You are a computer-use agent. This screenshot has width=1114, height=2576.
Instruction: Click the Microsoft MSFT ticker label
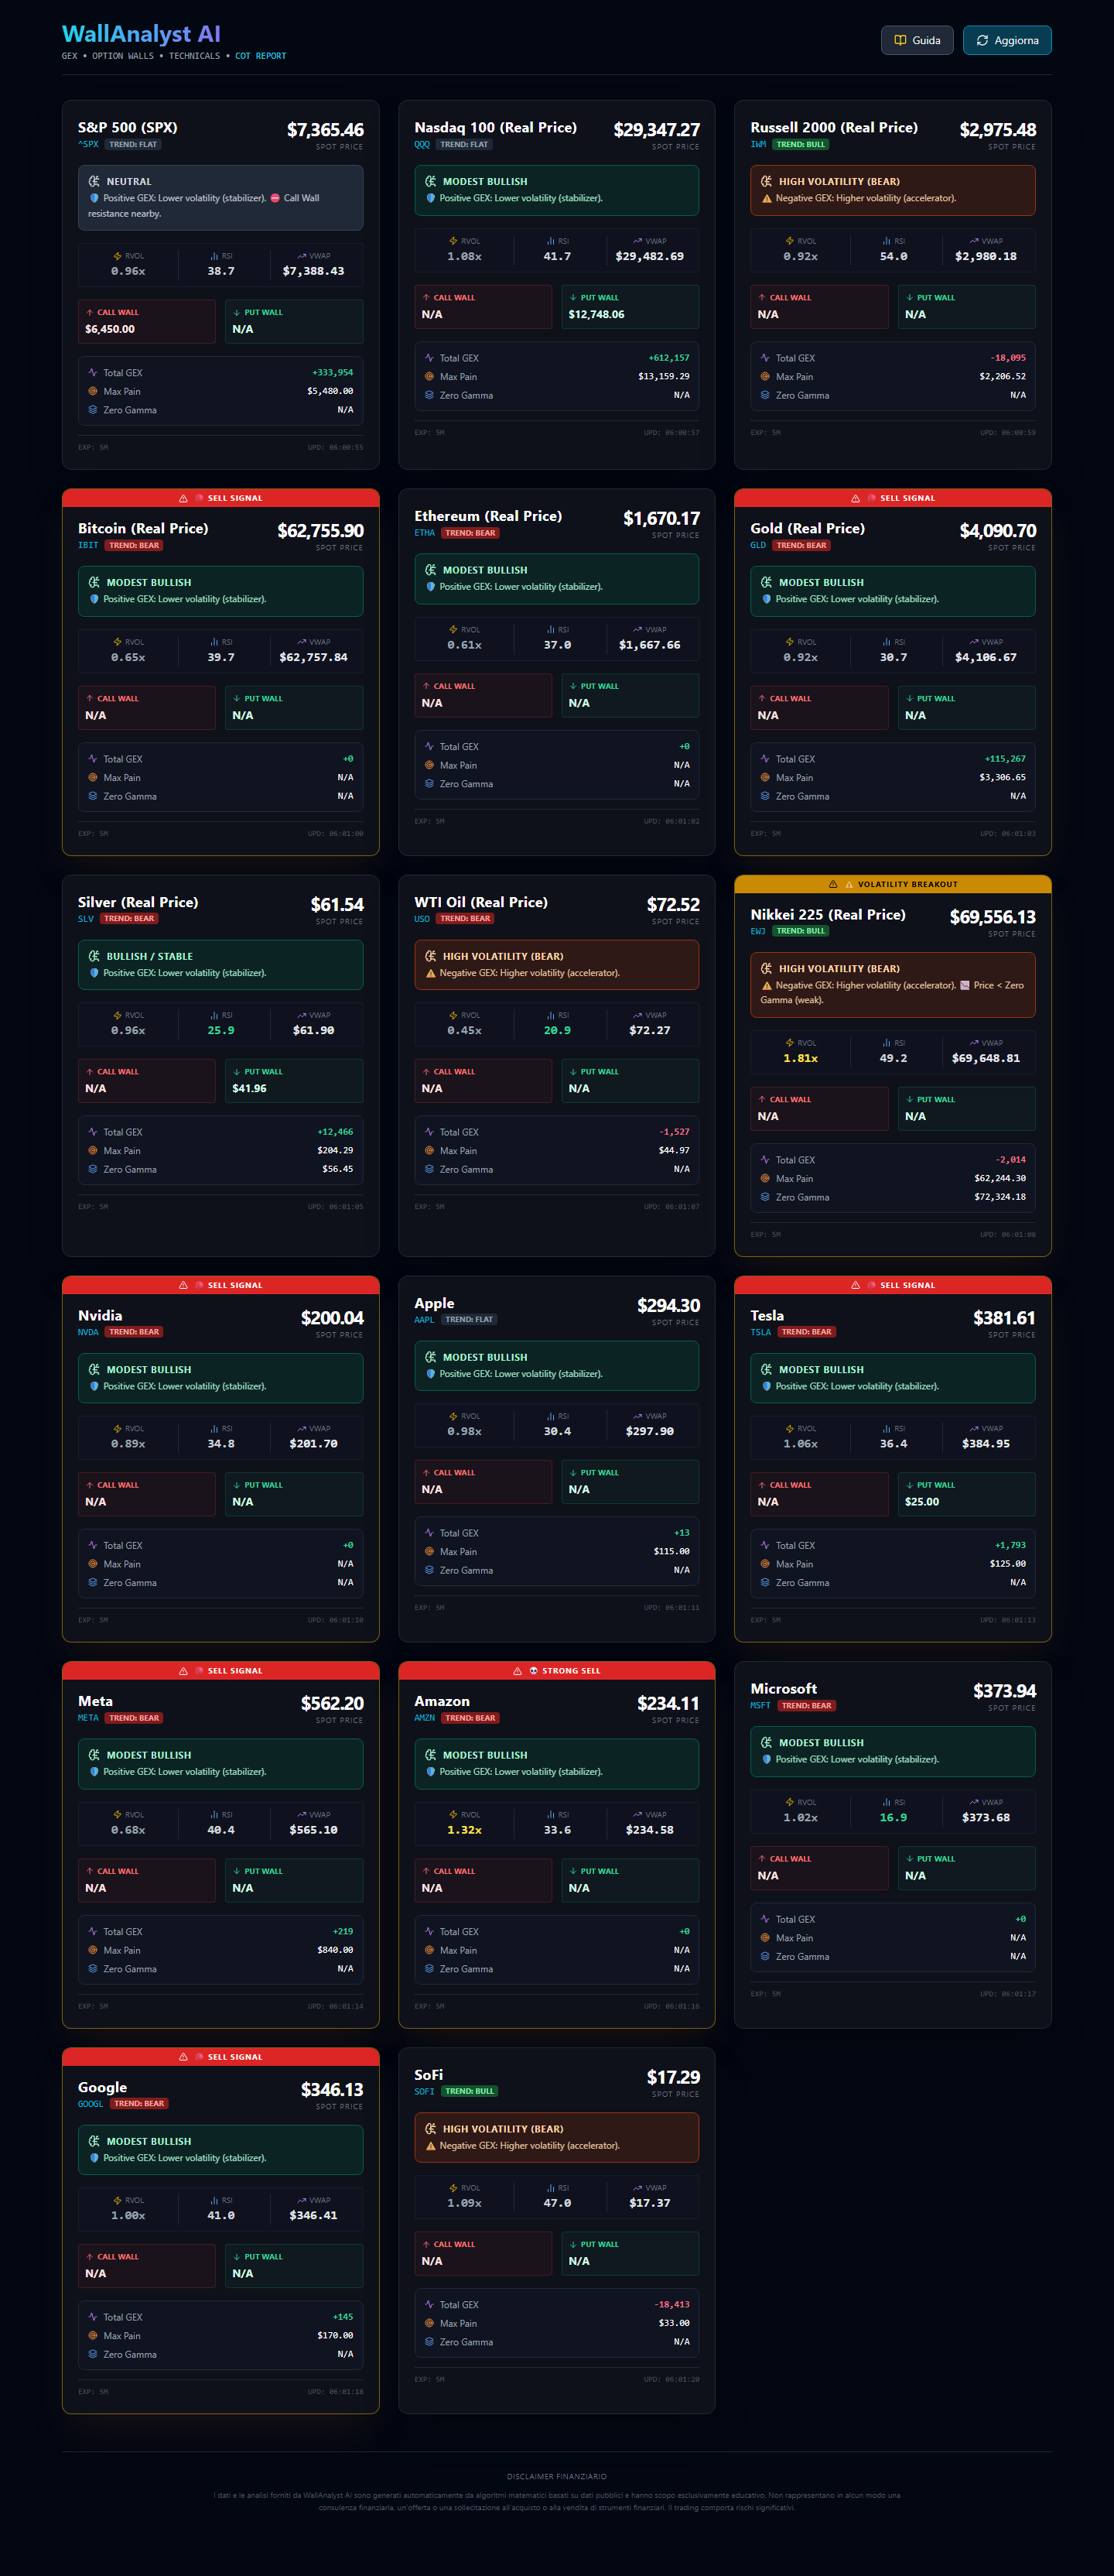click(760, 1705)
